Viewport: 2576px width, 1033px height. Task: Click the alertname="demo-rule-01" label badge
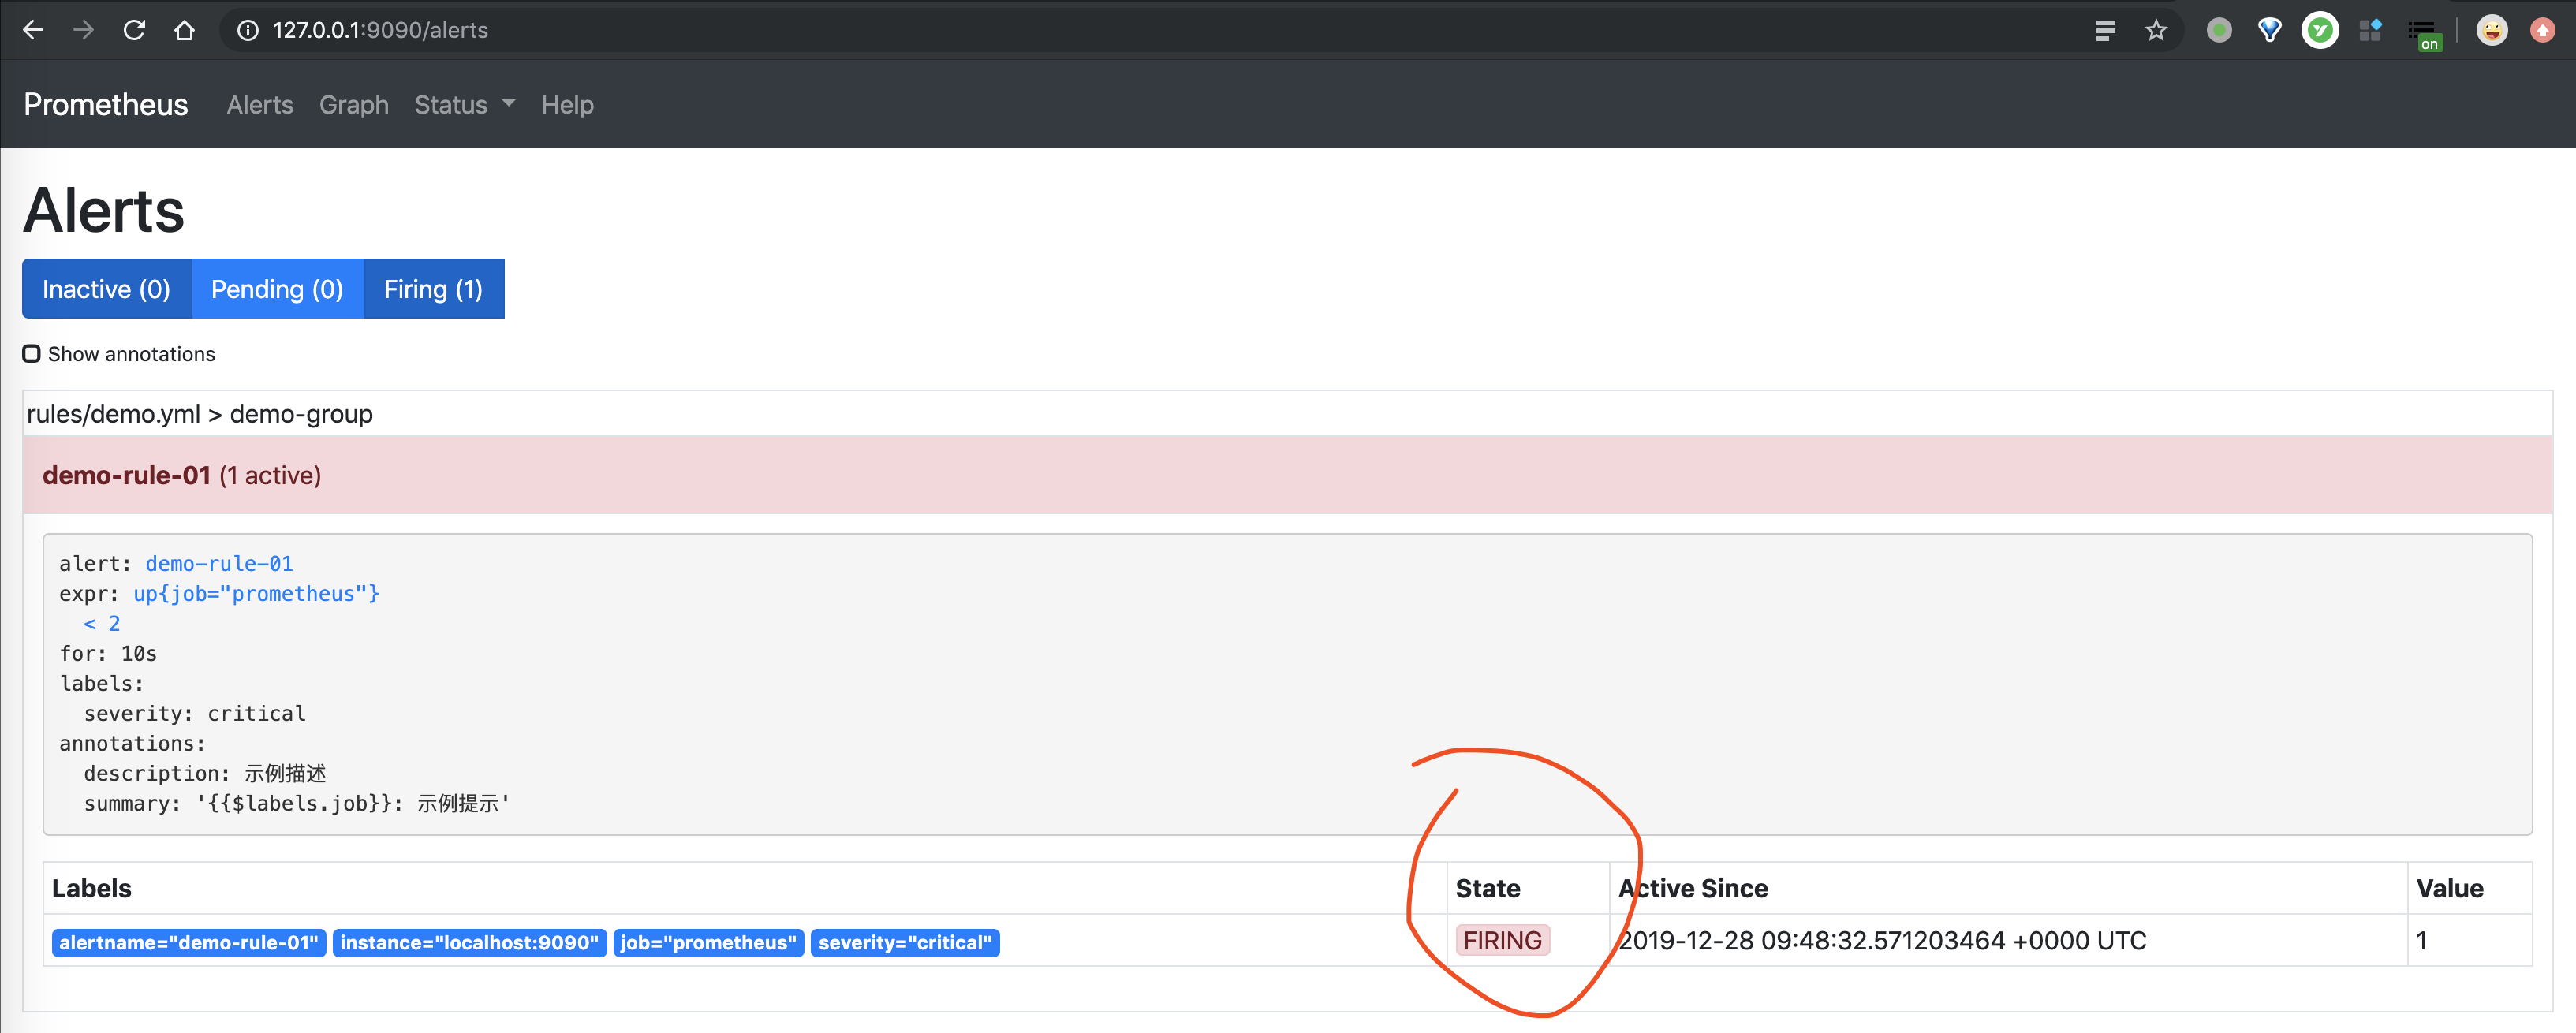189,942
